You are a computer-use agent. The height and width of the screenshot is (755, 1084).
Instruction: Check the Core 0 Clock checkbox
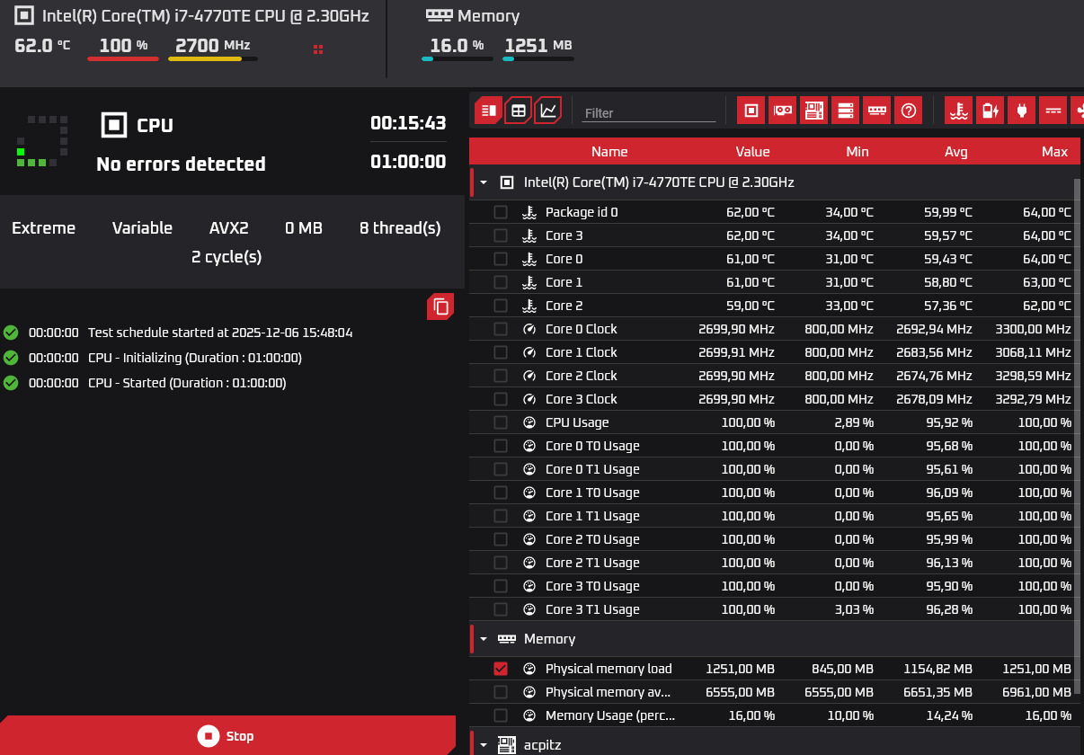(501, 329)
